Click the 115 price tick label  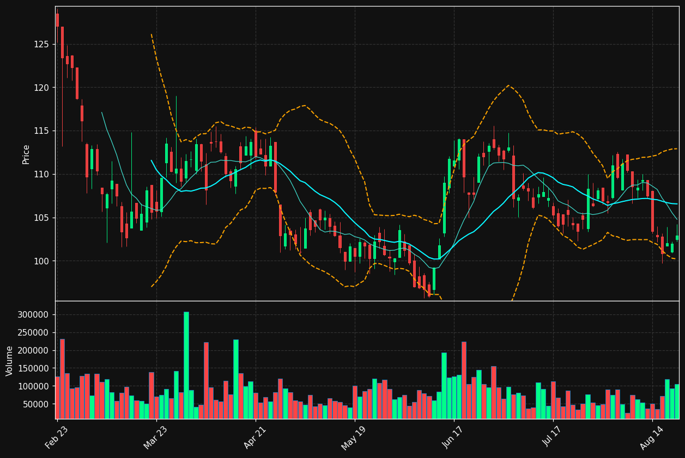click(42, 131)
